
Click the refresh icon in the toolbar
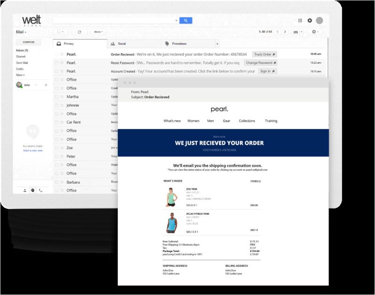point(78,32)
